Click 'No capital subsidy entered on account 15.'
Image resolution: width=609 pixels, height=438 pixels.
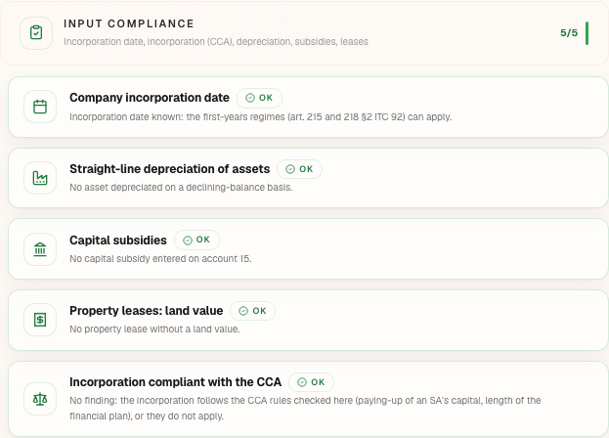click(160, 259)
